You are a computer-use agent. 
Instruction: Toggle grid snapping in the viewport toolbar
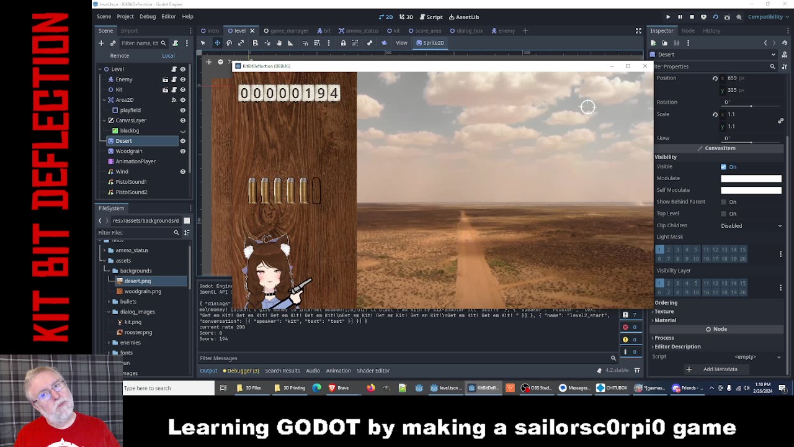[317, 43]
